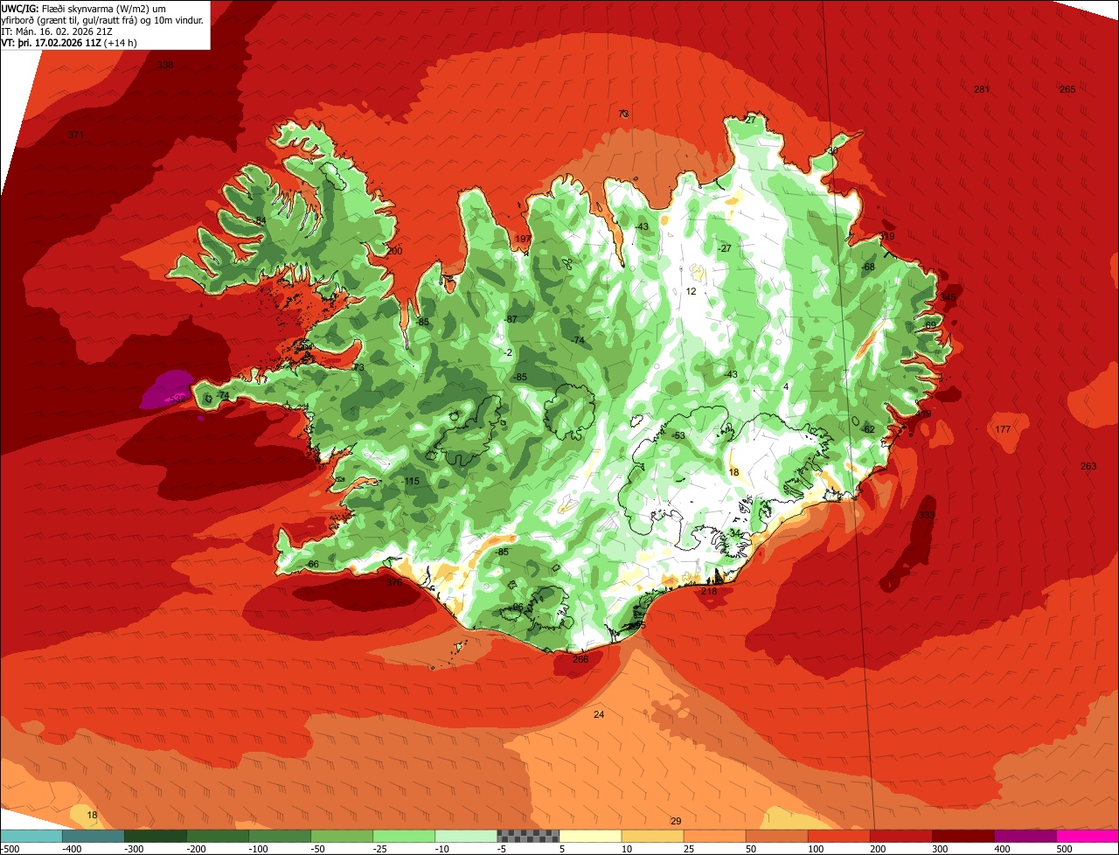Click the value 266 off the south coast

pos(580,659)
